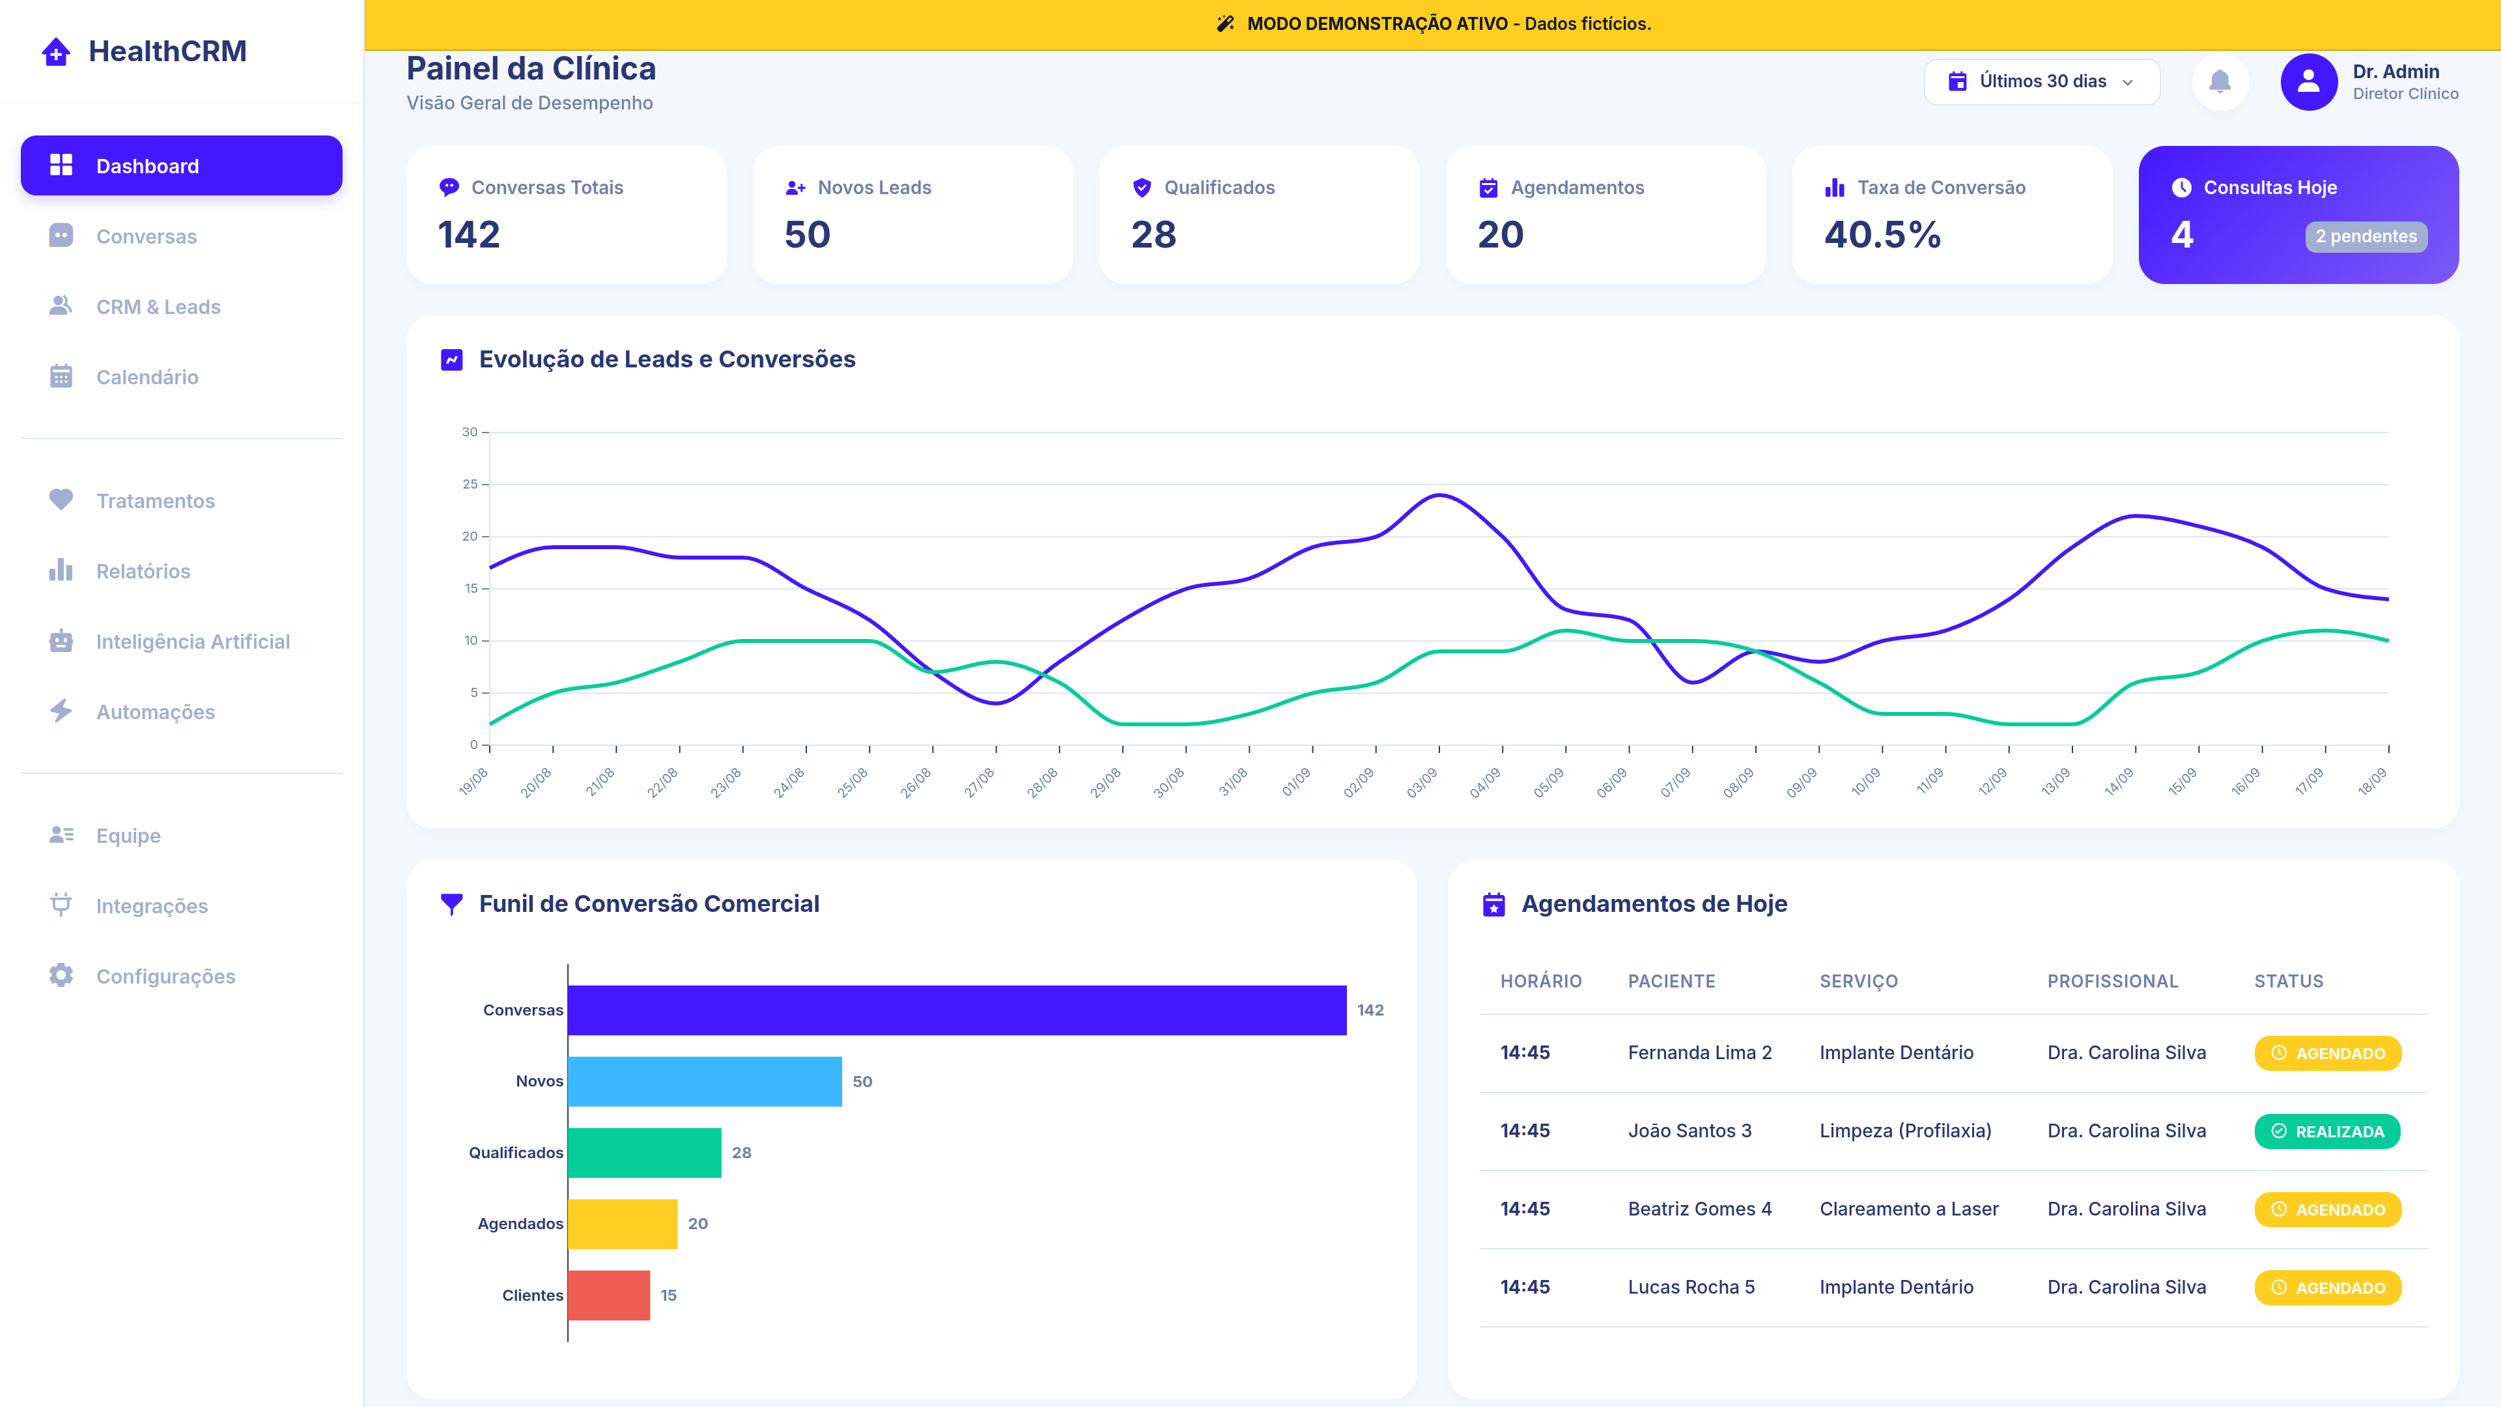Click the HealthCRM house logo icon
The height and width of the screenshot is (1407, 2501).
click(56, 51)
